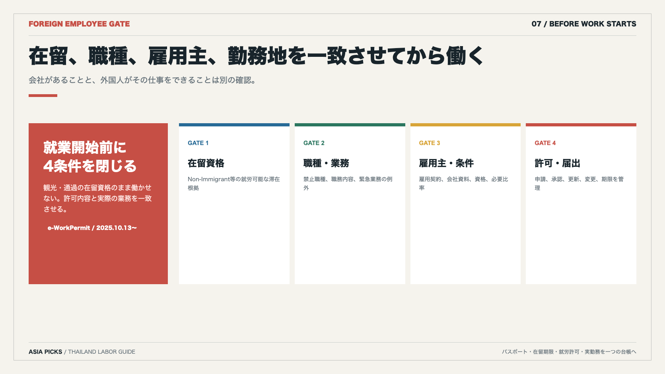665x374 pixels.
Task: Open the GATE 2 職種・業務 card
Action: (350, 203)
